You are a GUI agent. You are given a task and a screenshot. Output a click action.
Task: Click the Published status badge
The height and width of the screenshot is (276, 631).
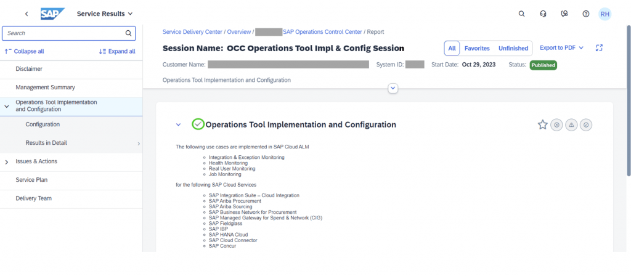[x=543, y=65]
